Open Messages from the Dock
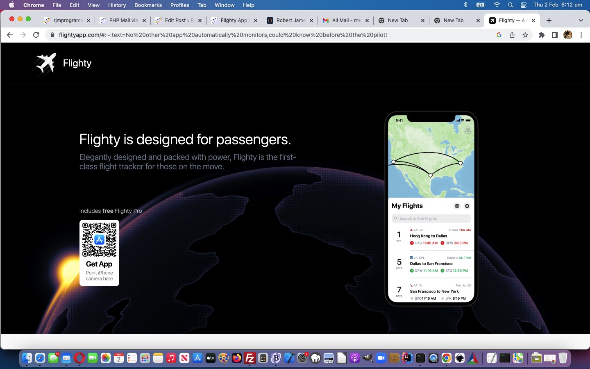 53,358
